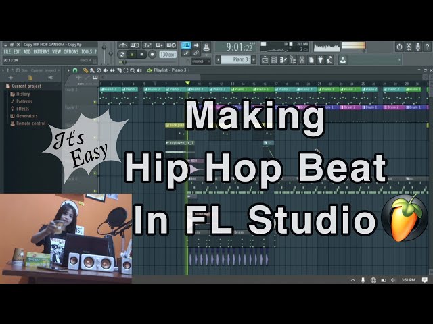This screenshot has width=433, height=324.
Task: Expand the playlist options arrow
Action: (68, 70)
